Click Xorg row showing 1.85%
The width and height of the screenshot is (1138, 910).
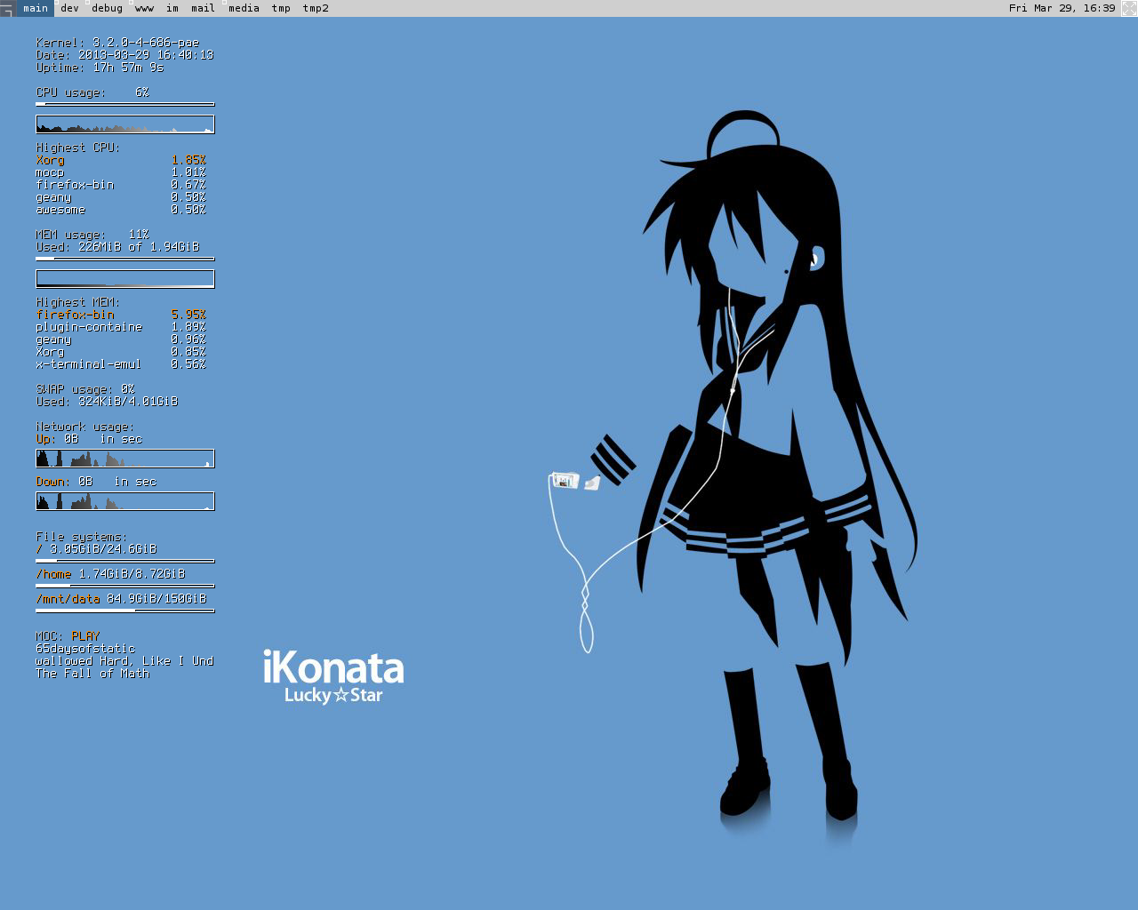pyautogui.click(x=121, y=160)
